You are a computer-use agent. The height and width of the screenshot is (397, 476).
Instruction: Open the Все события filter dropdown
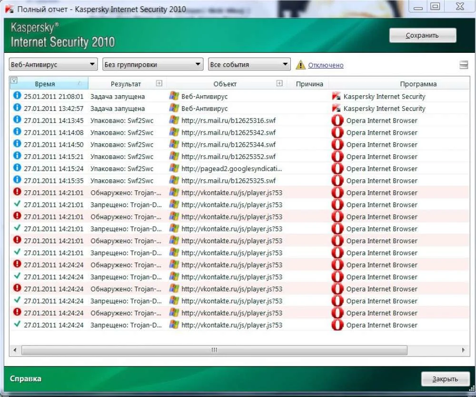pos(249,64)
